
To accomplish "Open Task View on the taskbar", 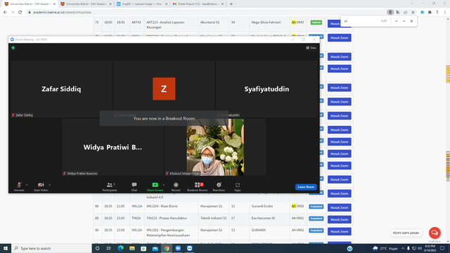I will [x=109, y=248].
